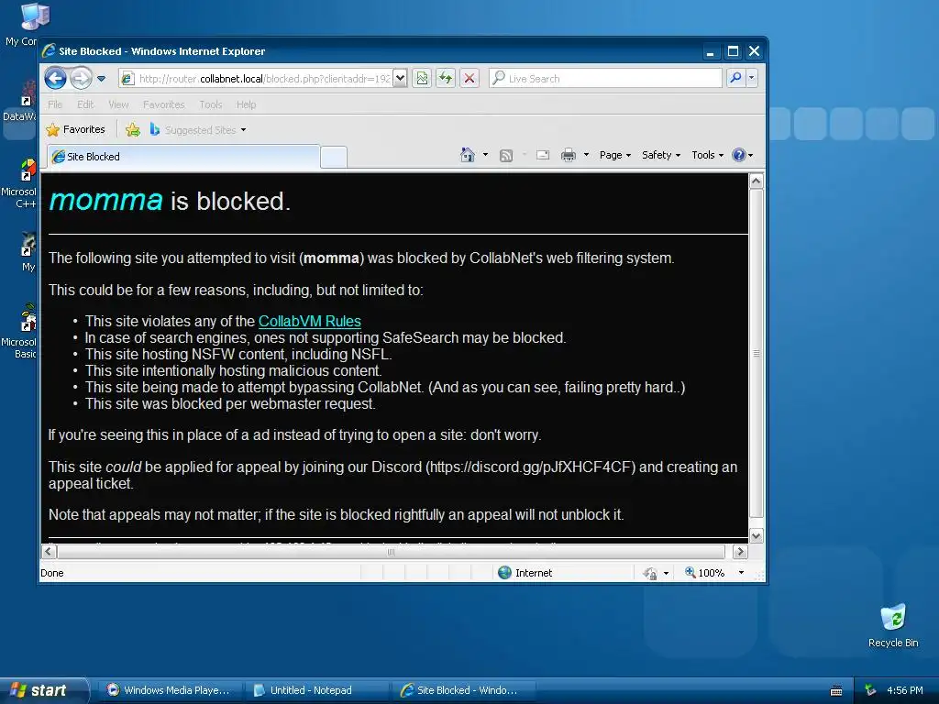
Task: Open the Suggested Sites dropdown
Action: (x=198, y=130)
